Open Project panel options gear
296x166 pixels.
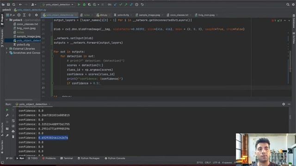coord(36,15)
